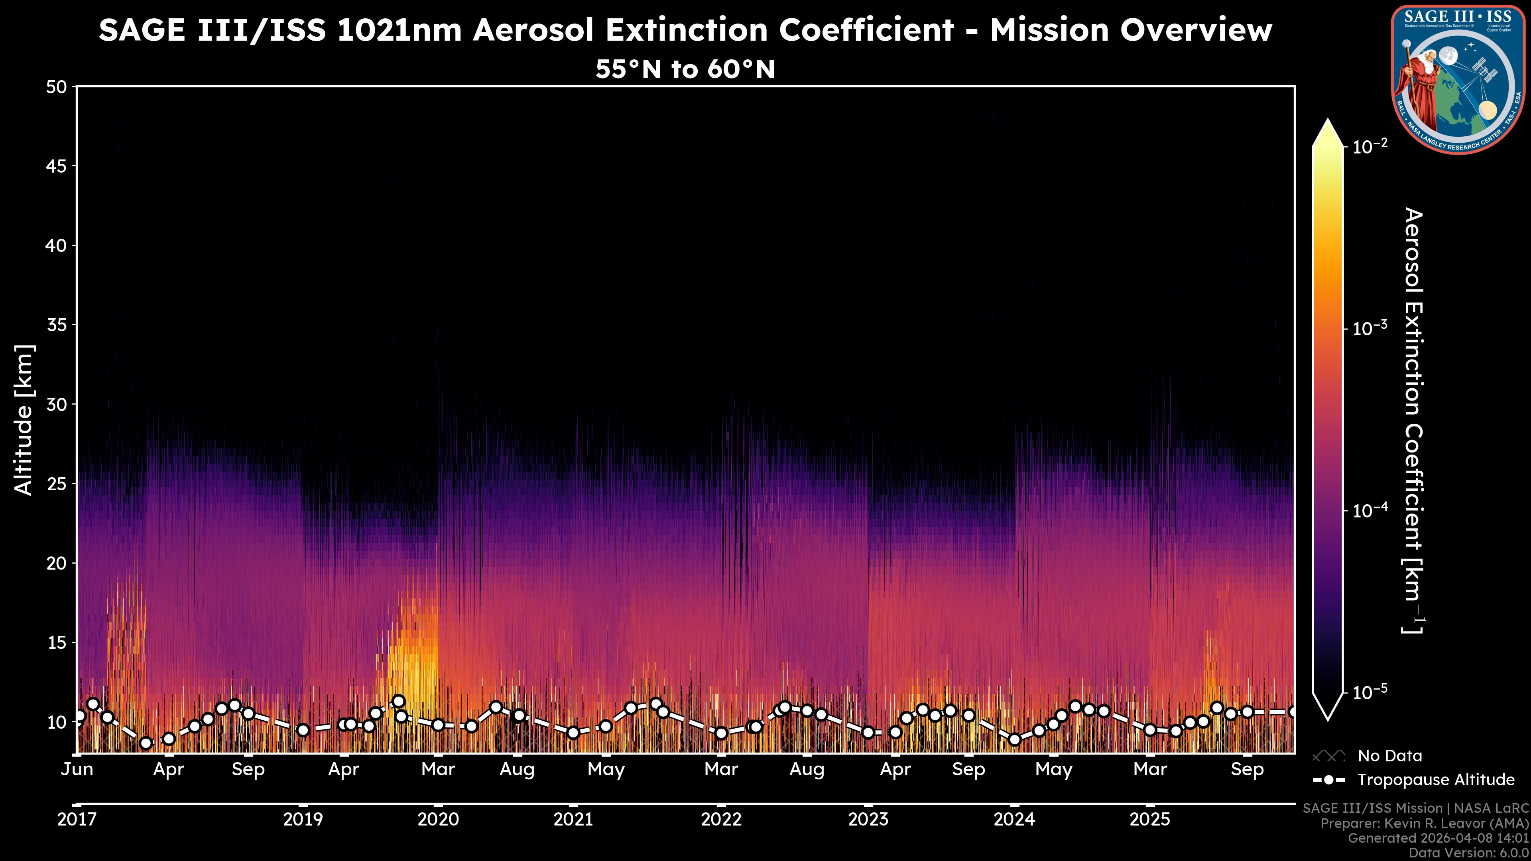Image resolution: width=1531 pixels, height=861 pixels.
Task: Click the colorbar near the 10⁻³ tick
Action: pyautogui.click(x=1328, y=328)
